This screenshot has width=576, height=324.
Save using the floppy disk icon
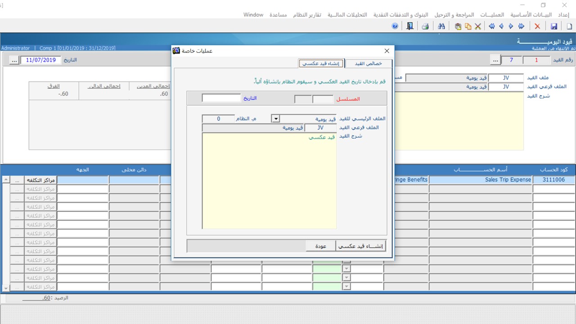click(x=554, y=27)
